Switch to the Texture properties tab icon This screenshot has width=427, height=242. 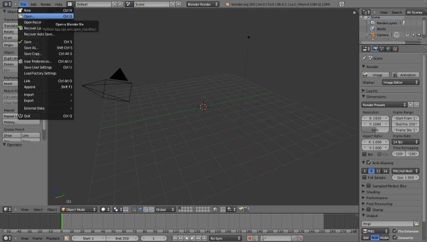coord(395,49)
